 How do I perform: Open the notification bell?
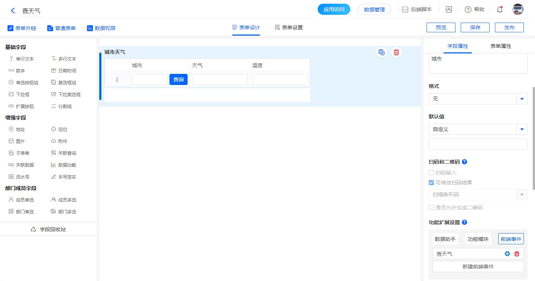coord(500,10)
